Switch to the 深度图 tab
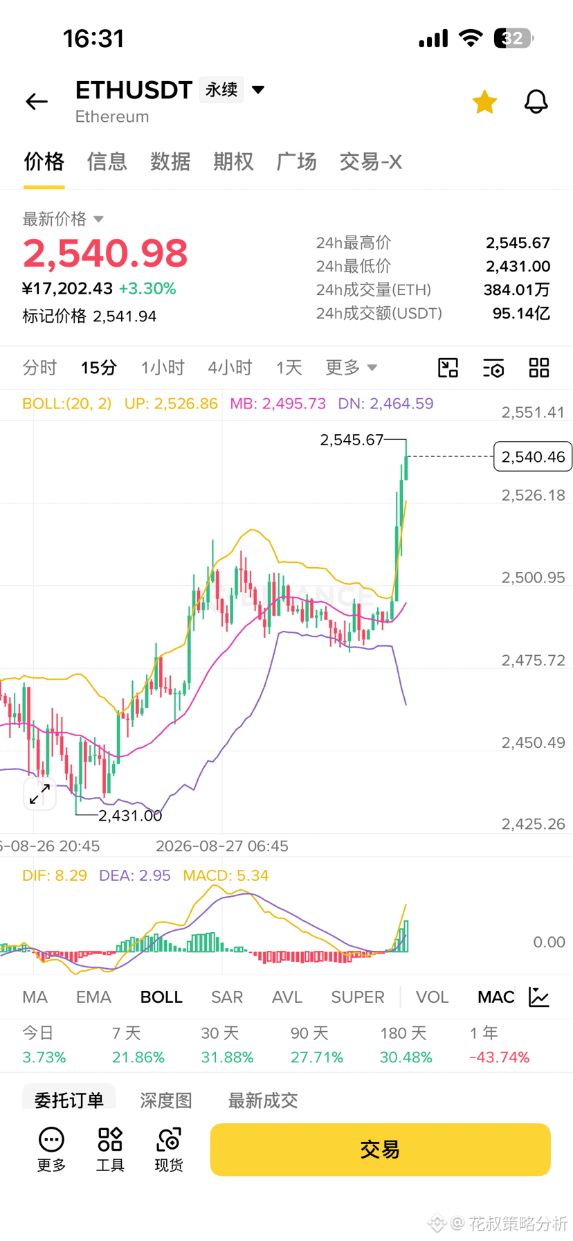573x1241 pixels. click(x=166, y=1100)
